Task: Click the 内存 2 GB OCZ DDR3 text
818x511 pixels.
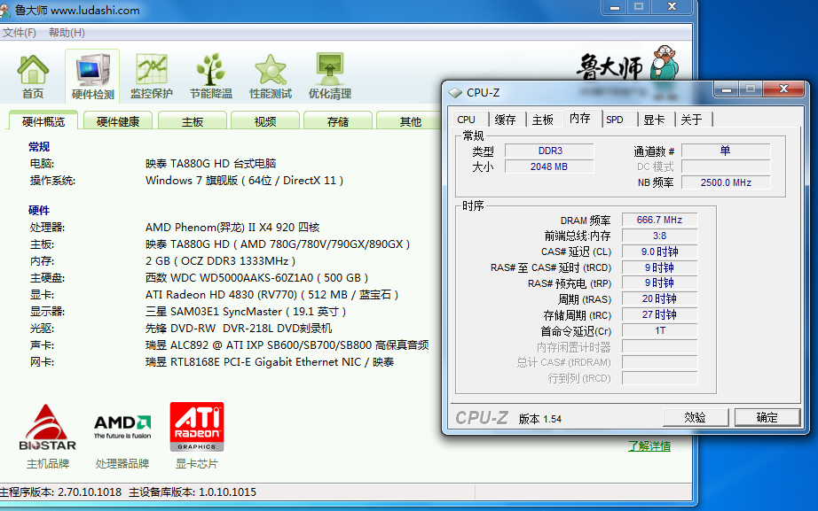Action: [221, 261]
